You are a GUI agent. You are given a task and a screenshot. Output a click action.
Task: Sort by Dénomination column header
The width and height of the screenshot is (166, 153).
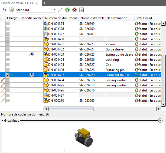point(120,18)
